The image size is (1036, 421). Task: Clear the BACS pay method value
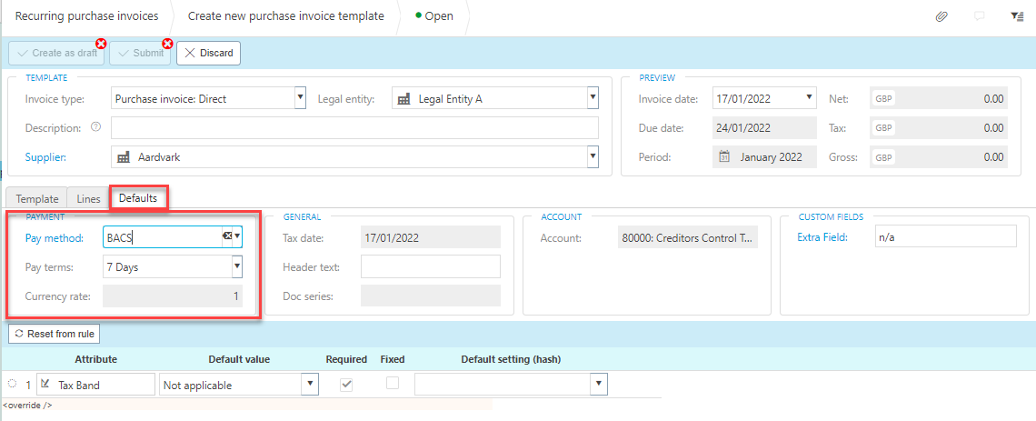(x=226, y=236)
